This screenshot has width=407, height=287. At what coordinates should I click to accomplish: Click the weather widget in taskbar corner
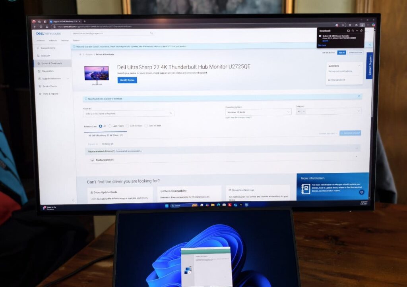click(x=49, y=208)
